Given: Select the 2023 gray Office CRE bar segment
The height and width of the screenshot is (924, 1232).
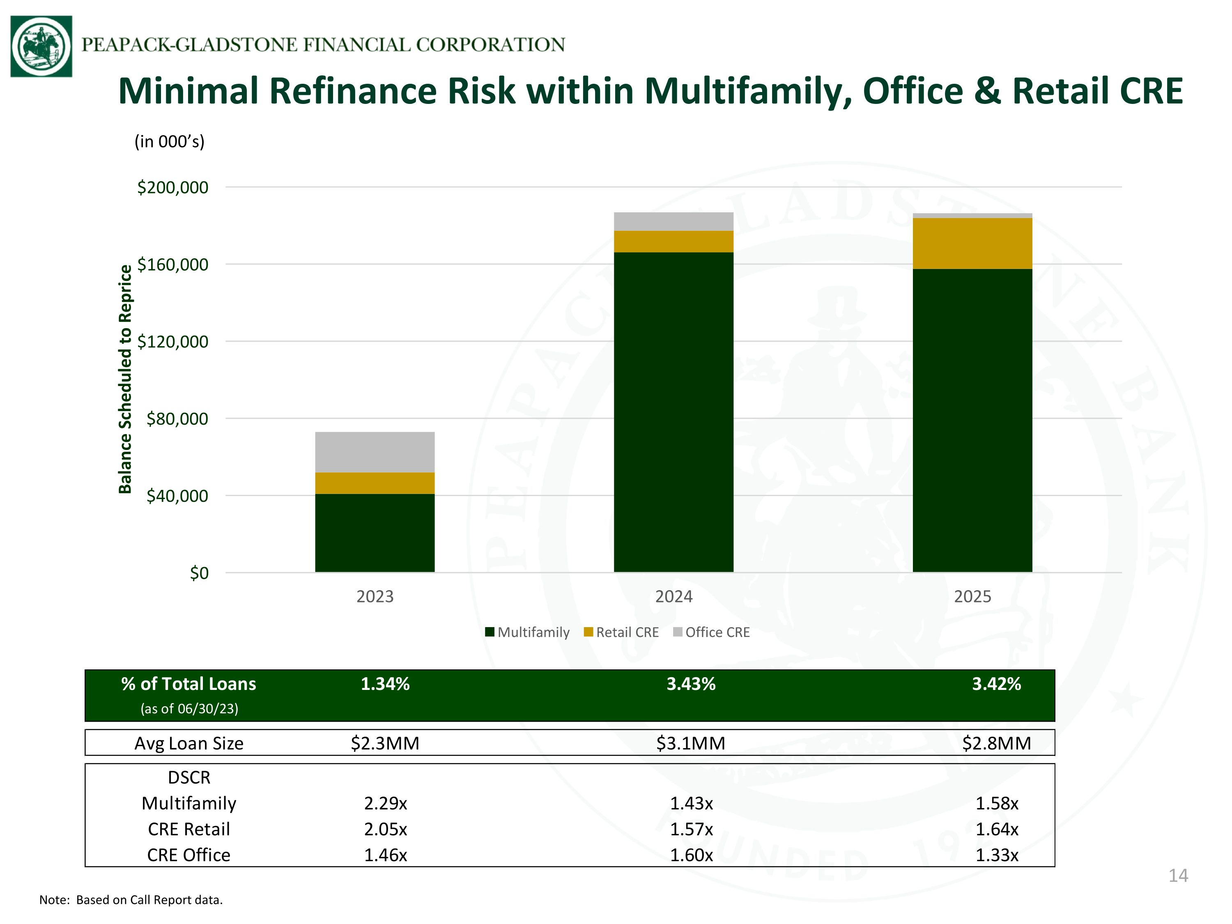Looking at the screenshot, I should (375, 452).
